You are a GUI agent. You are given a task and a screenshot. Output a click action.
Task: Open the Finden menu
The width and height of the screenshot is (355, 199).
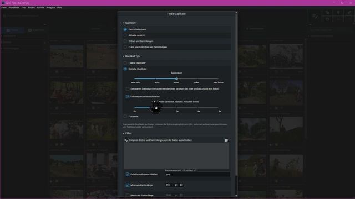click(32, 7)
